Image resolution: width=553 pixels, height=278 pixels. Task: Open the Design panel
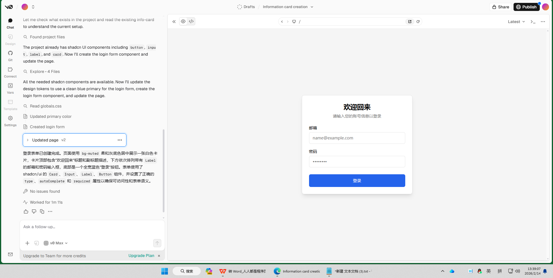(10, 39)
